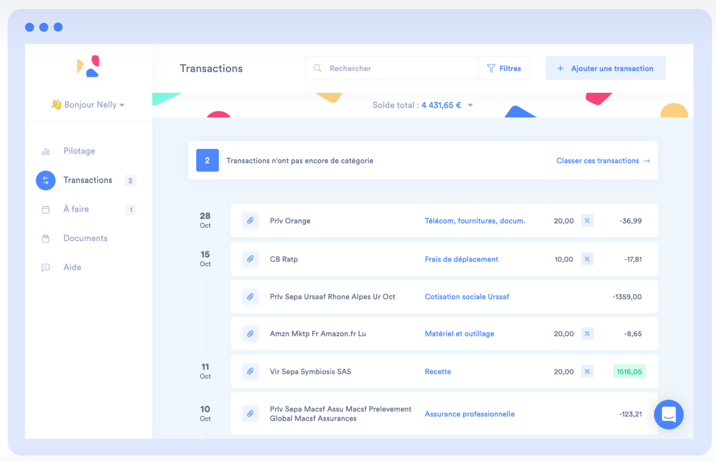
Task: Click the amount -8,65
Action: (x=633, y=334)
